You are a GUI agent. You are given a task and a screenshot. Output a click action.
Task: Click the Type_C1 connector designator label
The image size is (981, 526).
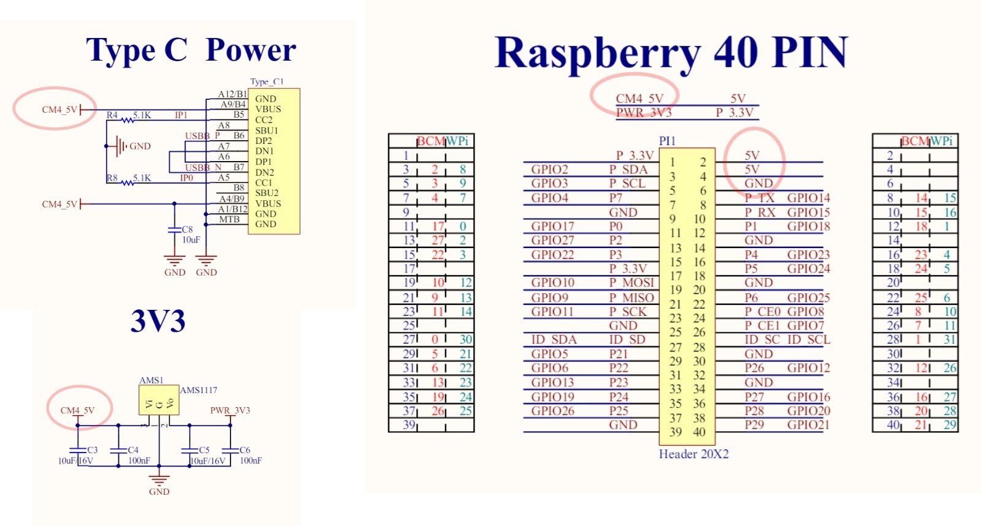pyautogui.click(x=267, y=81)
